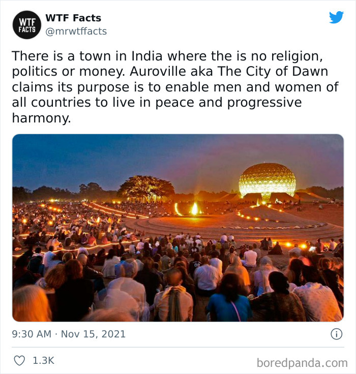Open the 9:30 AM timestamp link

click(x=32, y=334)
